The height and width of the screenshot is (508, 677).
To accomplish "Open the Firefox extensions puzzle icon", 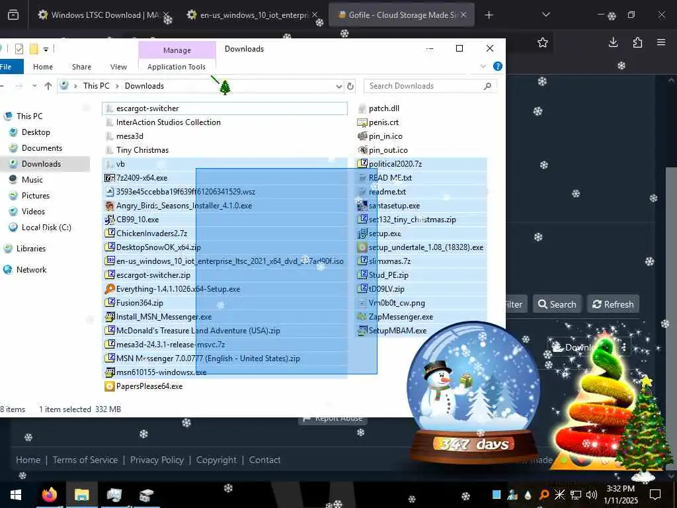I will point(637,42).
